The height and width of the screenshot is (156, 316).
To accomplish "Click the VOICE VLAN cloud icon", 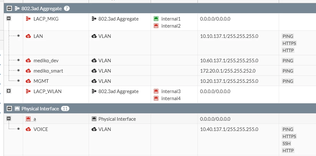I will 28,129.
